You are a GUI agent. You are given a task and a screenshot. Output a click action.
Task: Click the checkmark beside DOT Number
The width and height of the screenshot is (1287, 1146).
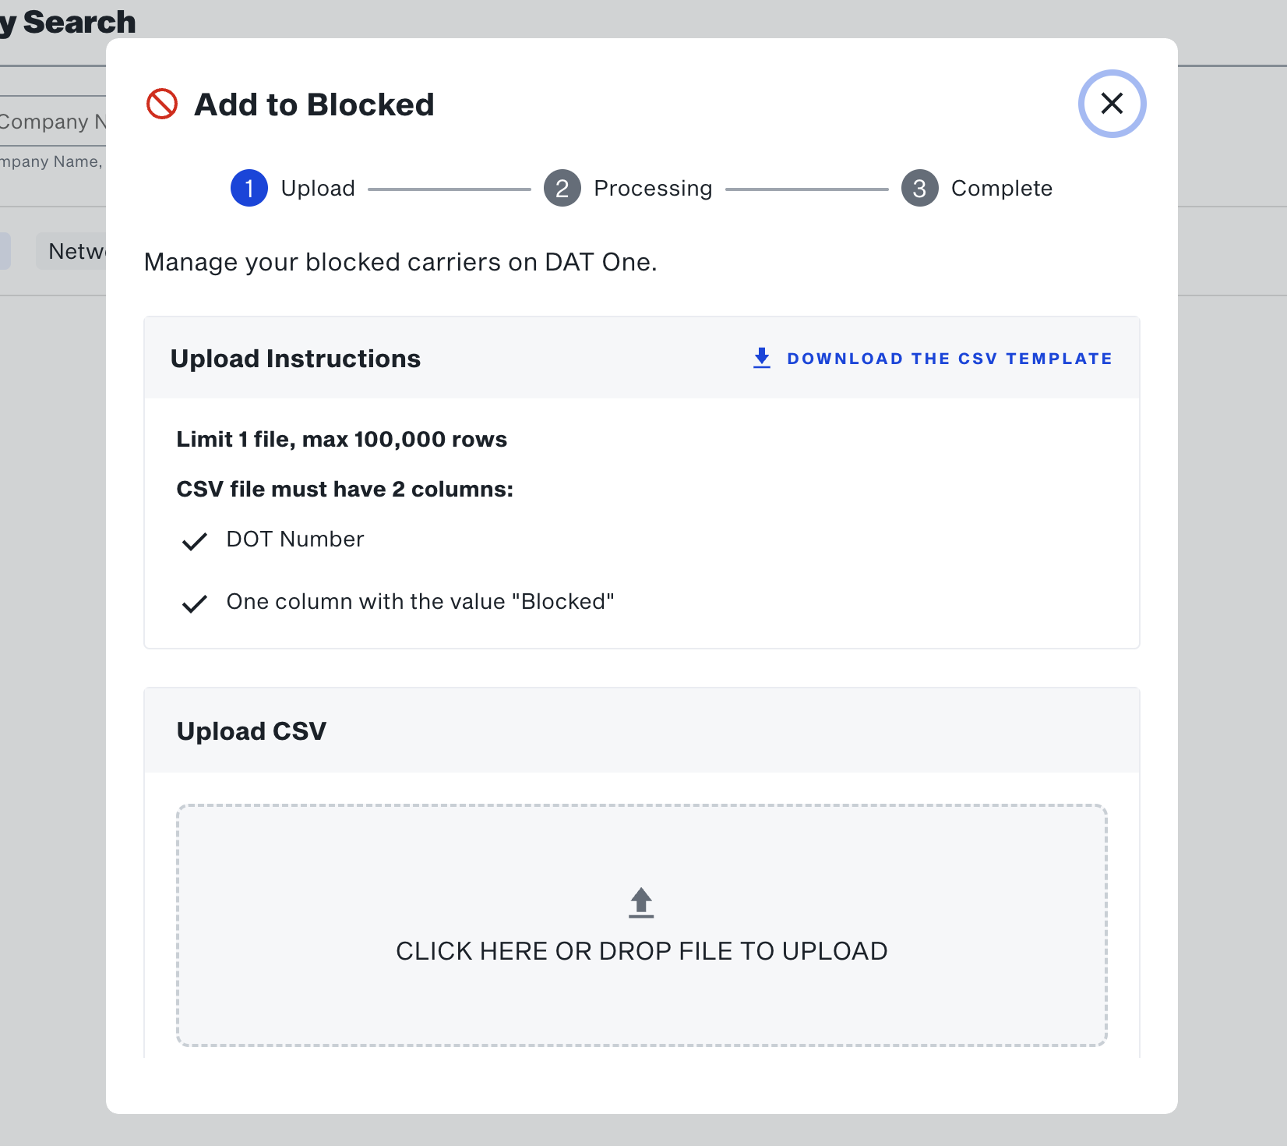[x=194, y=541]
